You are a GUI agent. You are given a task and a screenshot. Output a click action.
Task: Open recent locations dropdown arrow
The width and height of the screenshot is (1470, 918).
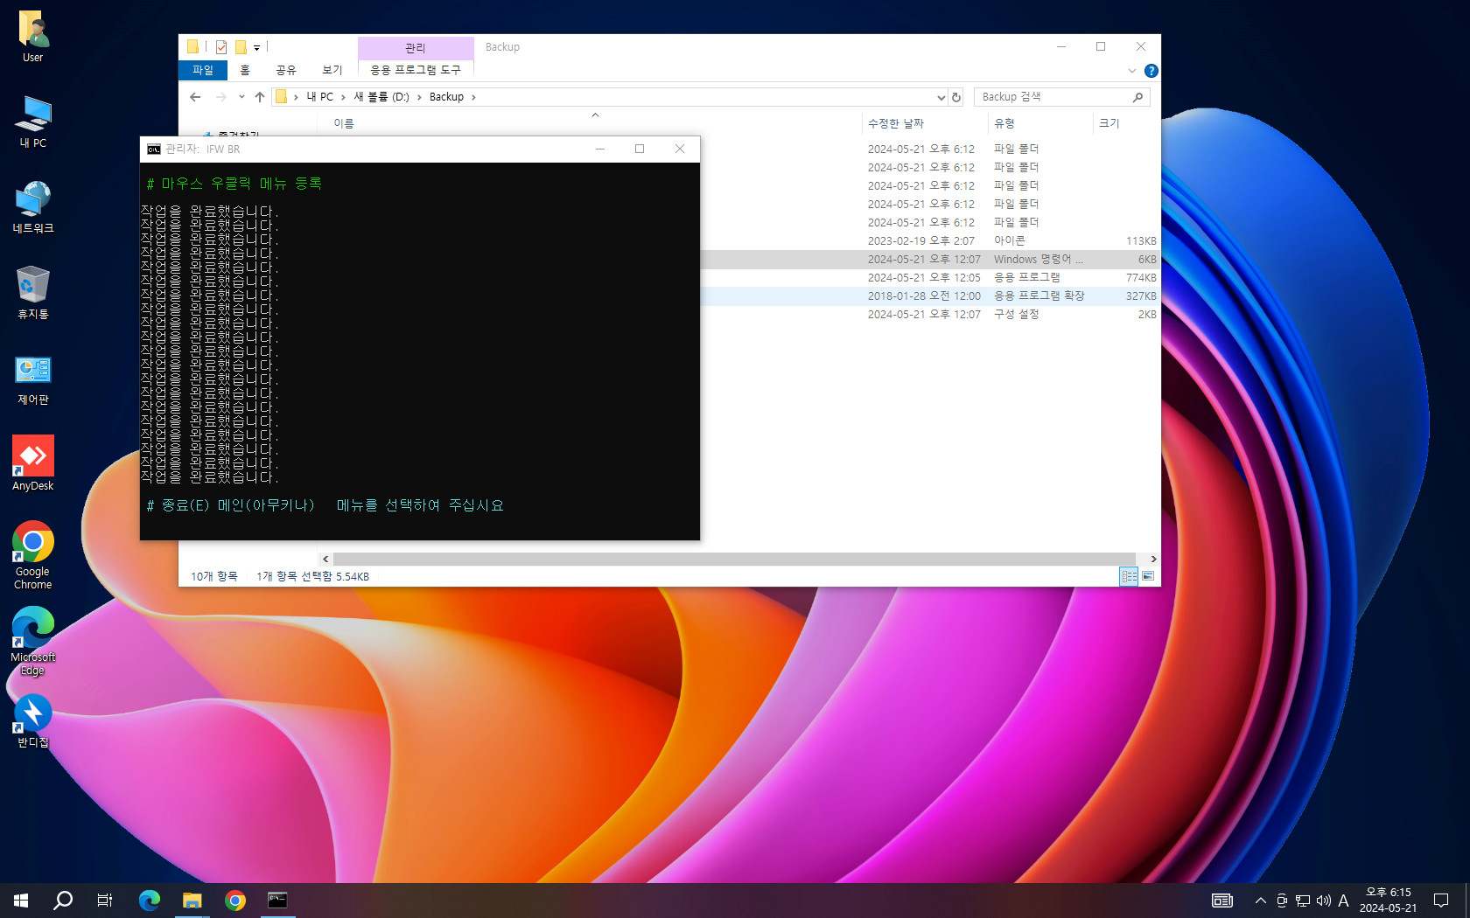(241, 97)
